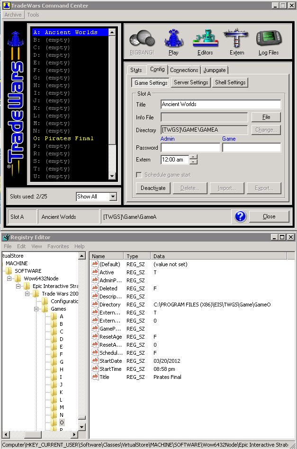Click the Pirates Final data value

[167, 377]
